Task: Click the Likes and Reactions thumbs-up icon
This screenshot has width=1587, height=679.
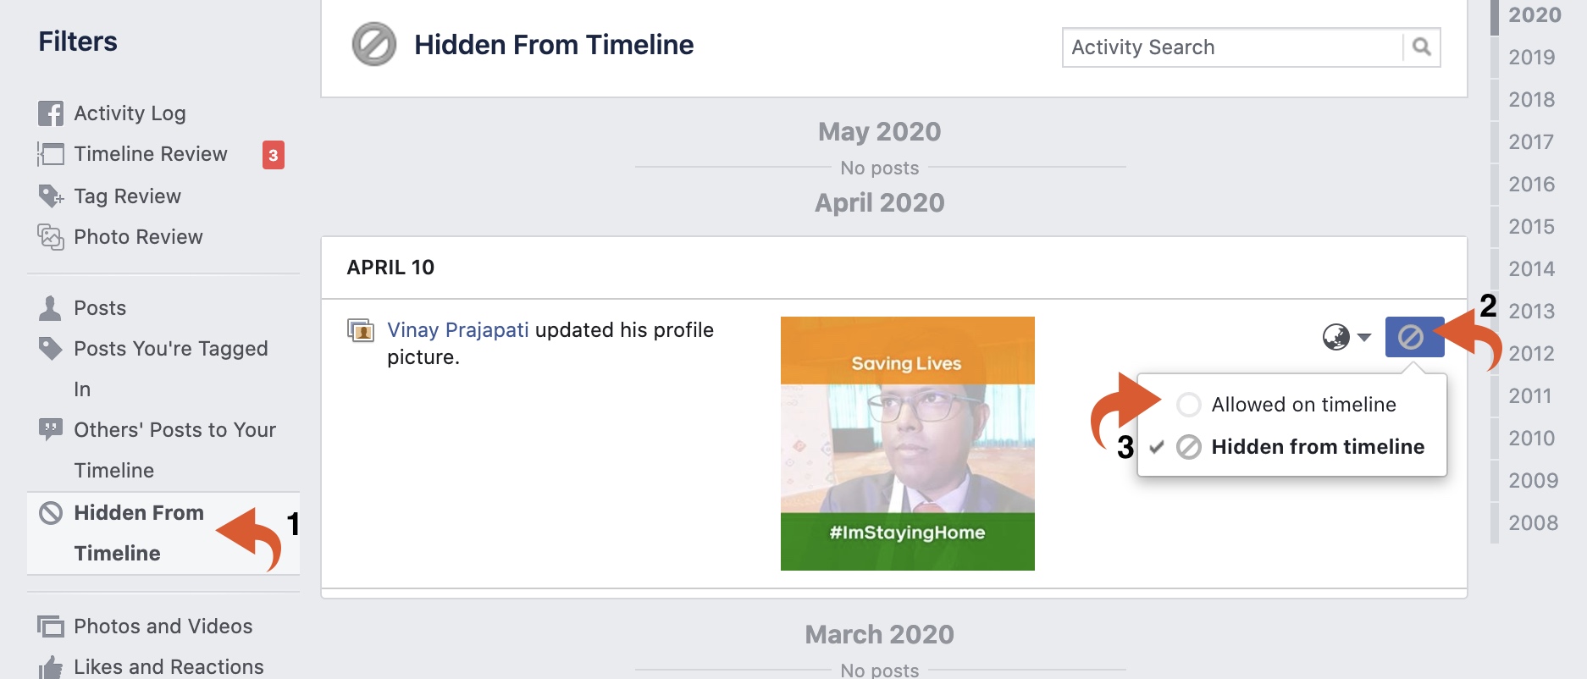Action: tap(51, 667)
